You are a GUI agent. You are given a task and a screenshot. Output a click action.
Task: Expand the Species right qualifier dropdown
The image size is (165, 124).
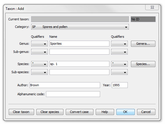pyautogui.click(x=119, y=64)
